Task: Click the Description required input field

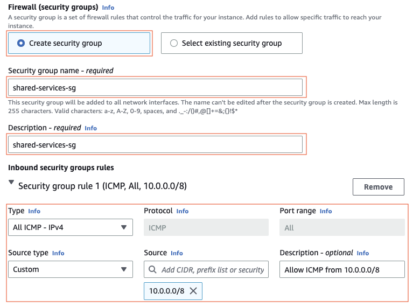Action: click(x=155, y=145)
